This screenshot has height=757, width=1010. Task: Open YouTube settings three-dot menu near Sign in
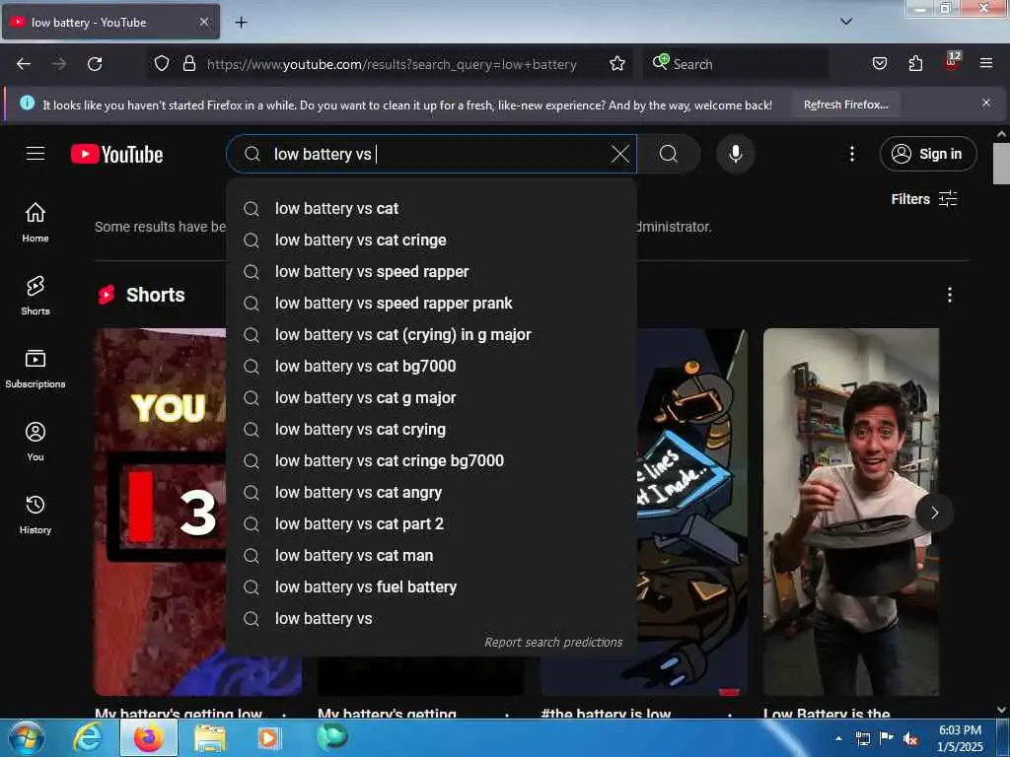point(851,154)
